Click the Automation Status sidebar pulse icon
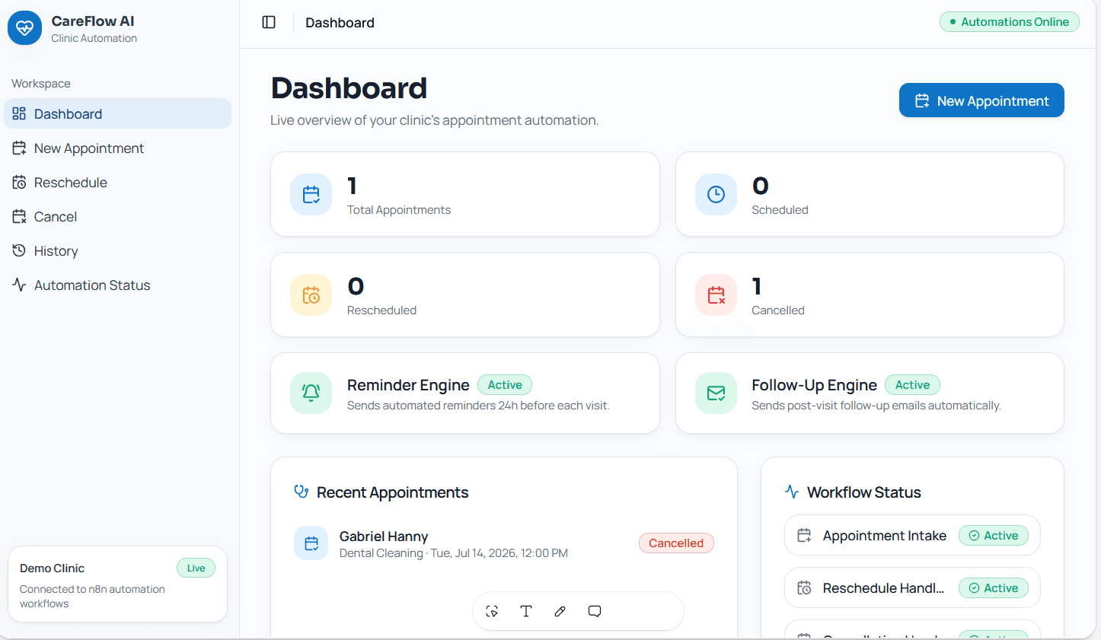The height and width of the screenshot is (640, 1101). tap(19, 285)
